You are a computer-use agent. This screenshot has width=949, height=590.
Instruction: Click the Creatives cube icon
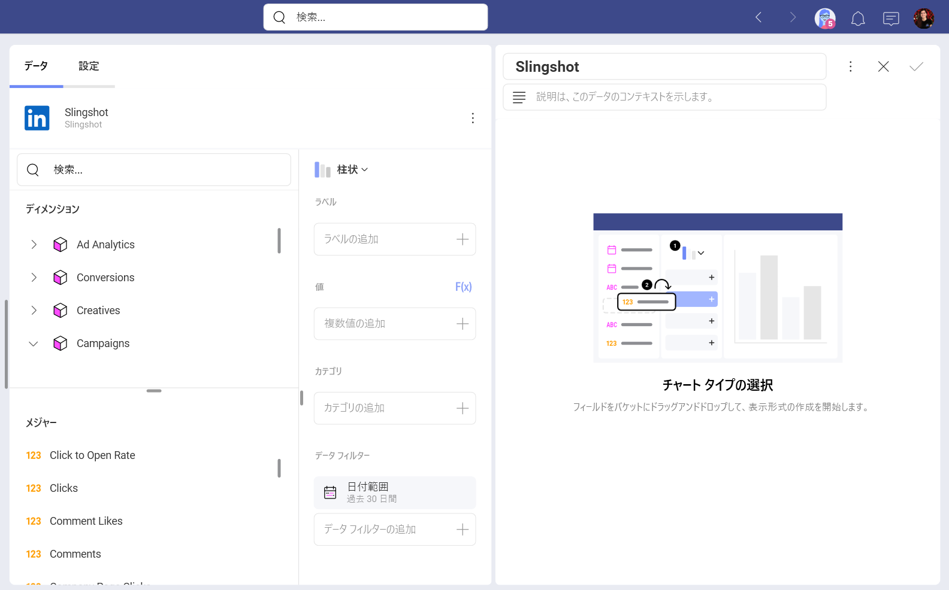pyautogui.click(x=61, y=311)
